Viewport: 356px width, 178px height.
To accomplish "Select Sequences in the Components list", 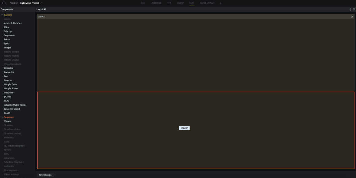I will 9,35.
